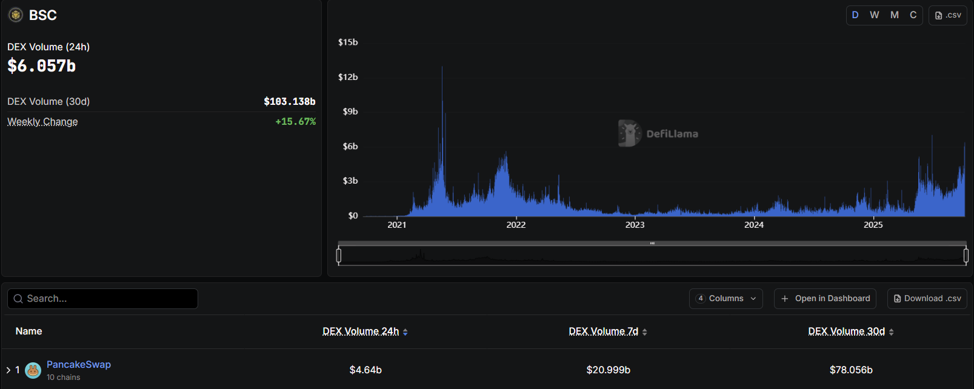Click the right handle of chart range slider
The image size is (974, 389).
[966, 256]
